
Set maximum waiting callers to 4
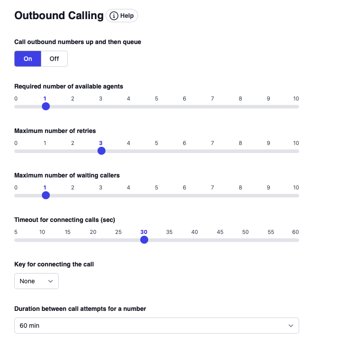[x=129, y=196]
